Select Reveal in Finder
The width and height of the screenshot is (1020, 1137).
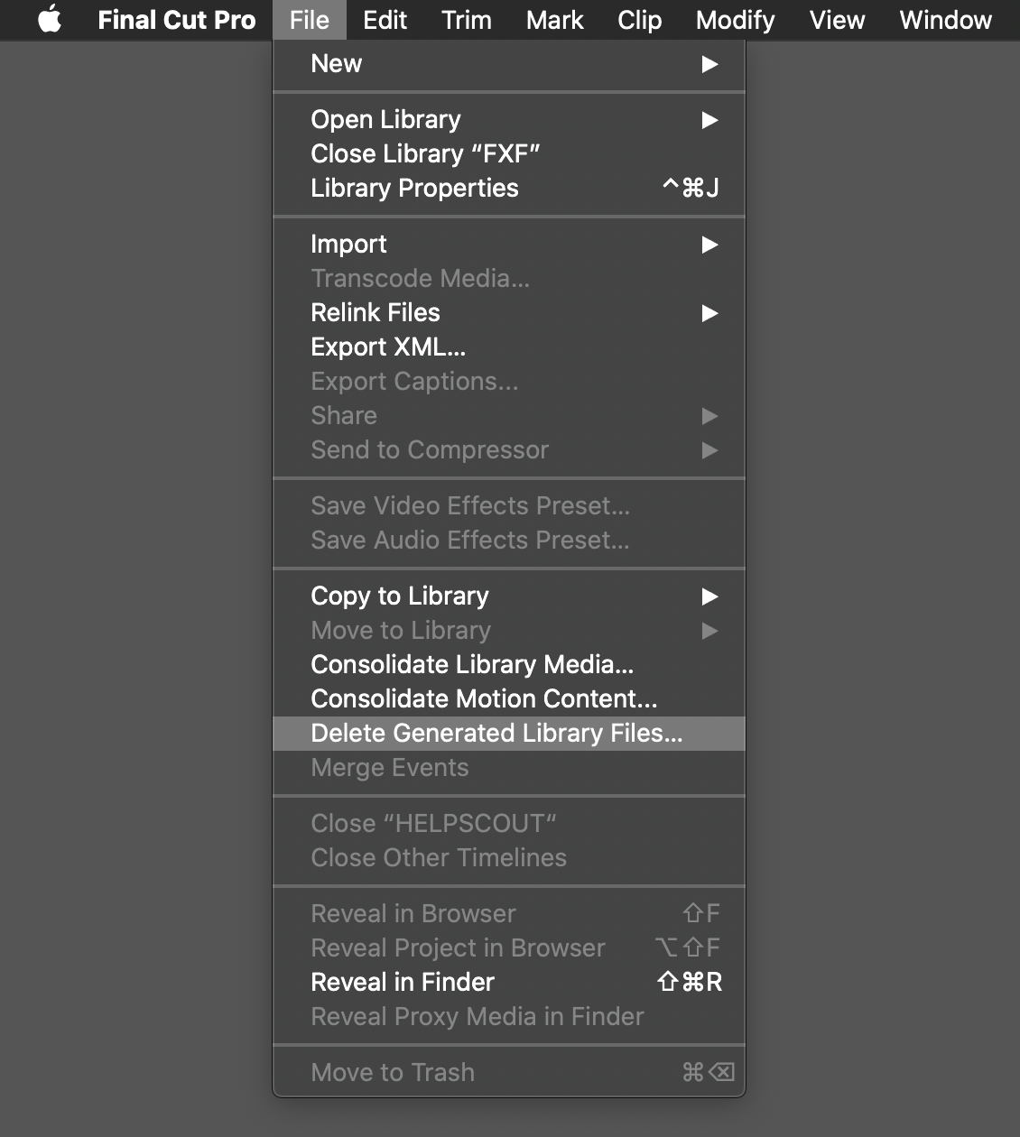point(403,982)
